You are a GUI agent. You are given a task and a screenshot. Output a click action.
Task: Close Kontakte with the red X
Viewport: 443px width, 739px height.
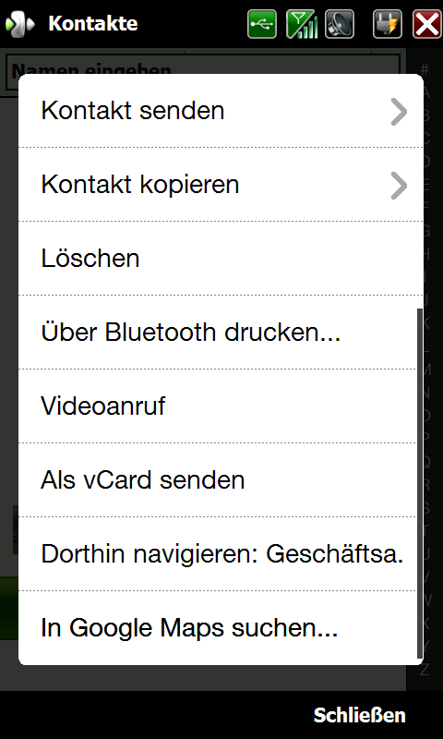pos(426,24)
